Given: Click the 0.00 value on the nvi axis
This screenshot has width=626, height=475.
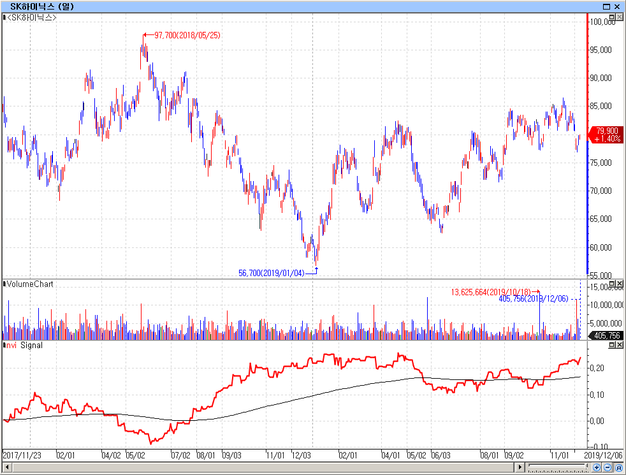Looking at the screenshot, I should pos(597,421).
